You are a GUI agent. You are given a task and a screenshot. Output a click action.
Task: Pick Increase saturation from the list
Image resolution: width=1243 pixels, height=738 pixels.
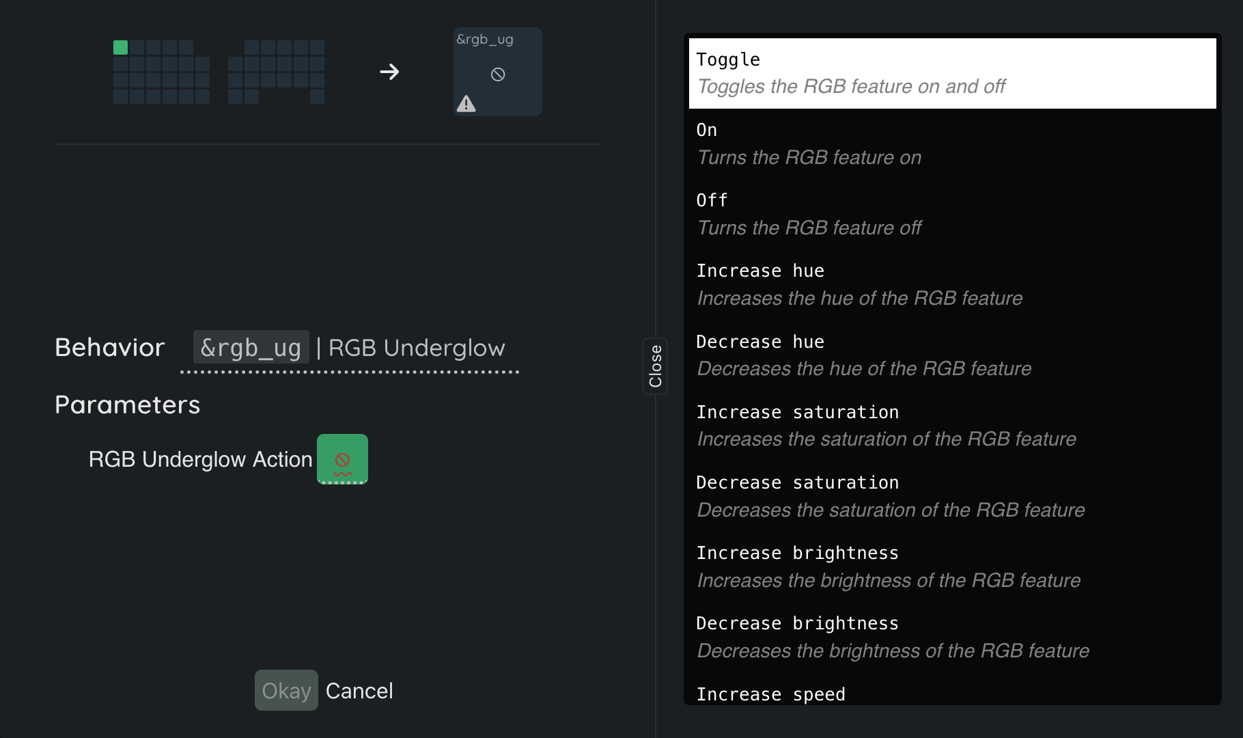pyautogui.click(x=952, y=425)
